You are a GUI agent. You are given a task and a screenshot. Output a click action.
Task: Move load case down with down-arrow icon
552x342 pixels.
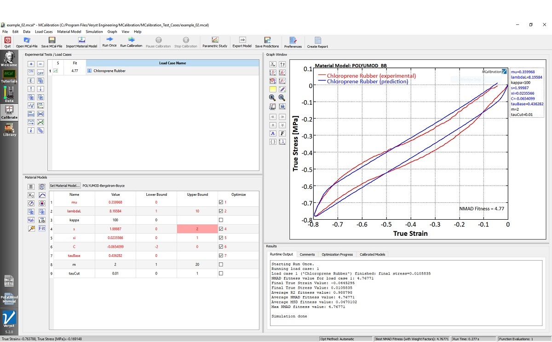pos(40,89)
